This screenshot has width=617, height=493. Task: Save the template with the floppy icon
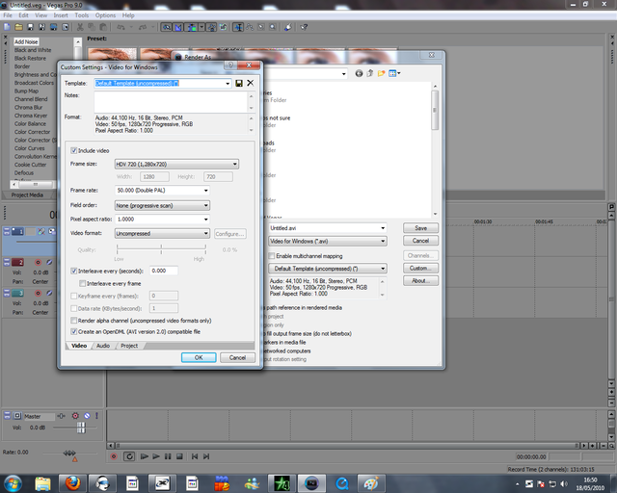239,84
